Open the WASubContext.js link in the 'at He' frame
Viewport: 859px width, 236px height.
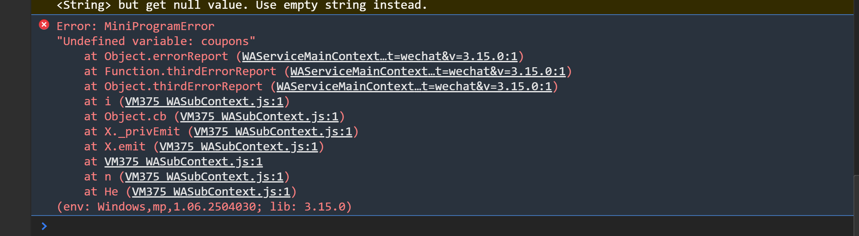tap(211, 192)
